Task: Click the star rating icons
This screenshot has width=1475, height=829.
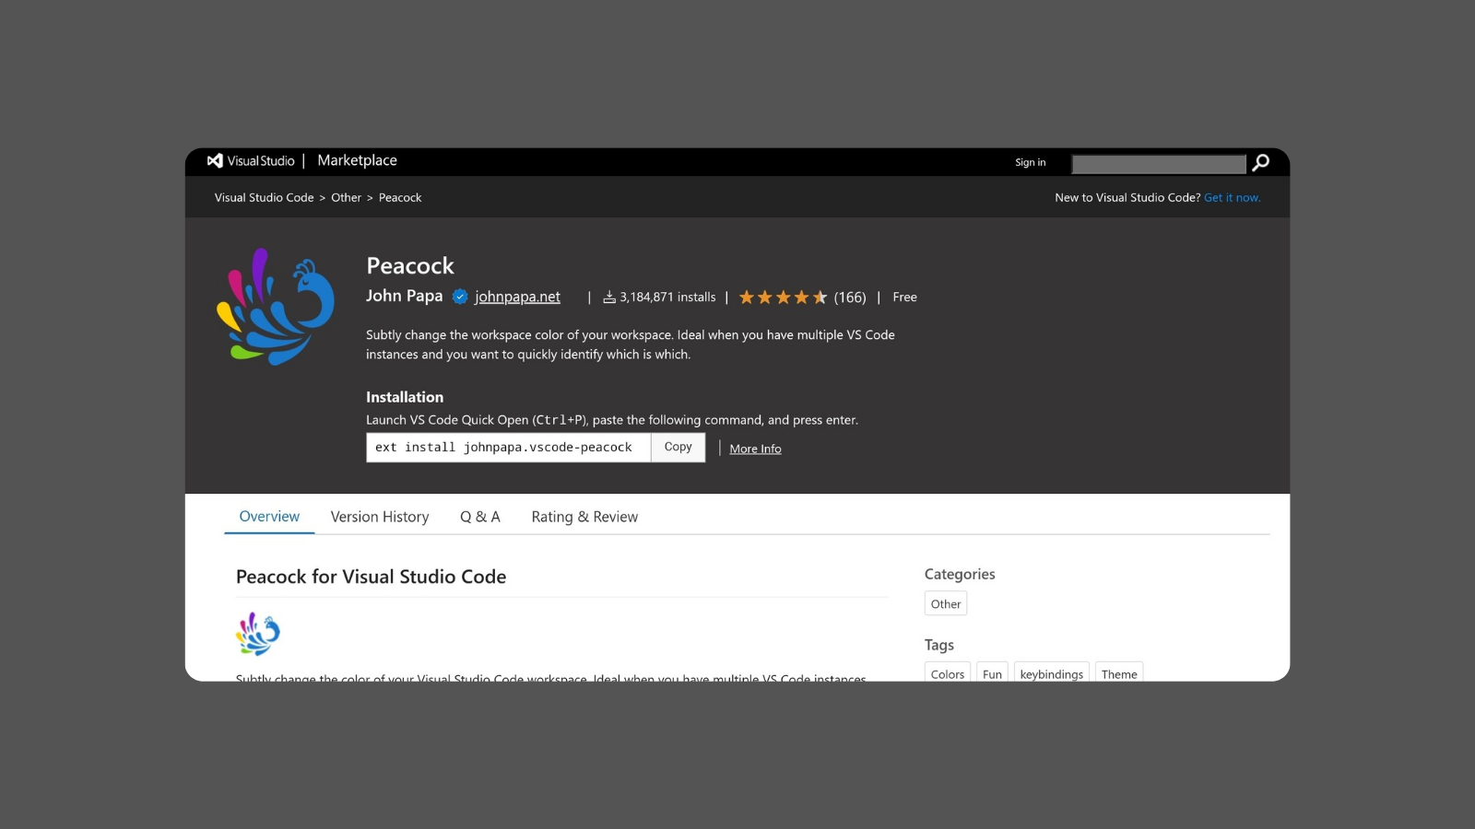Action: tap(783, 297)
